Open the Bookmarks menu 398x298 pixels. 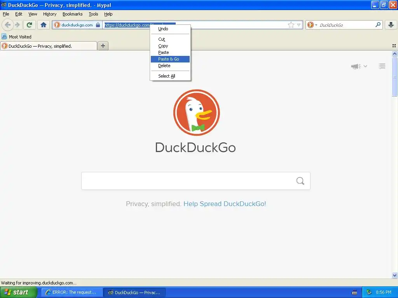pos(73,14)
